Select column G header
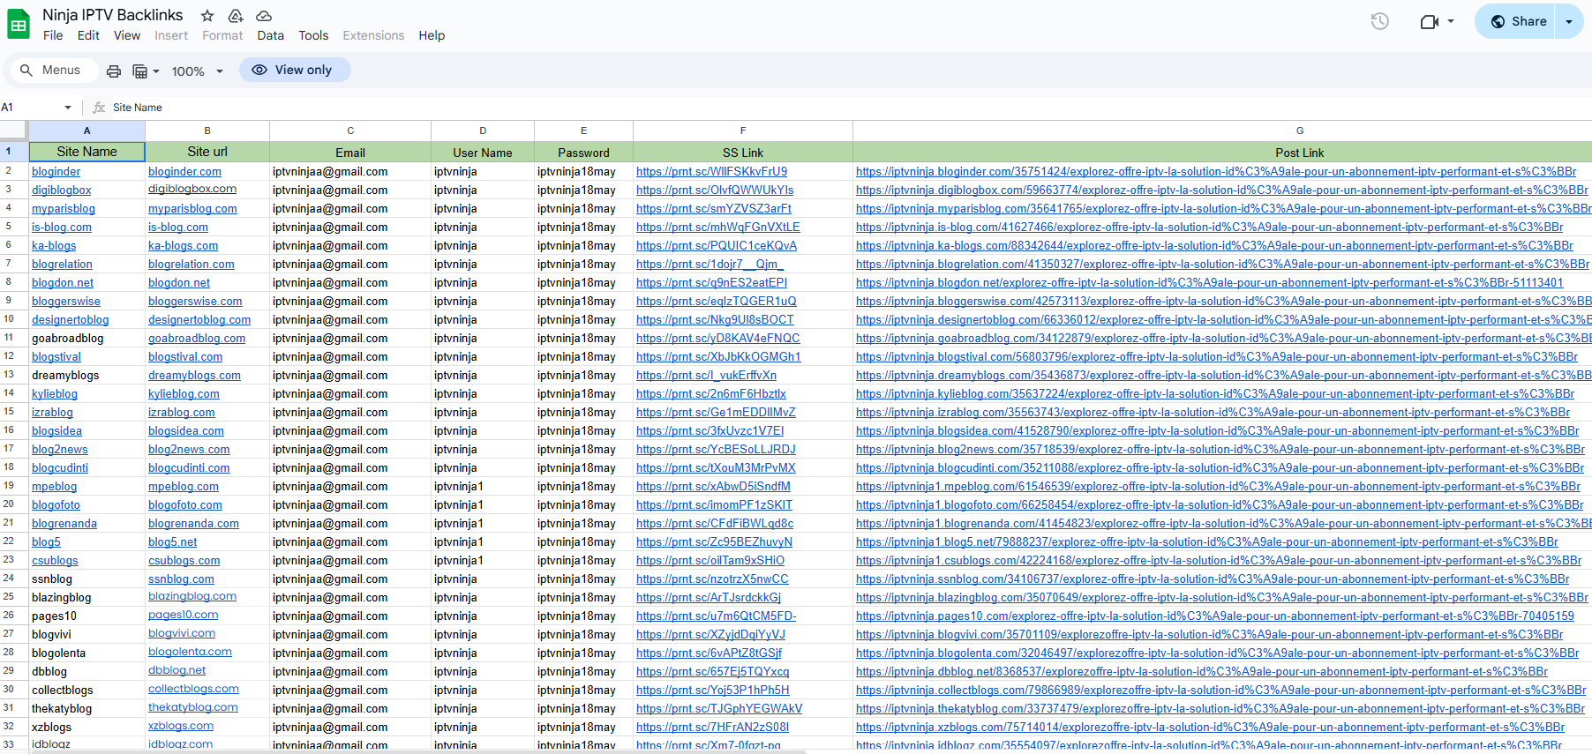The image size is (1592, 754). point(1299,131)
